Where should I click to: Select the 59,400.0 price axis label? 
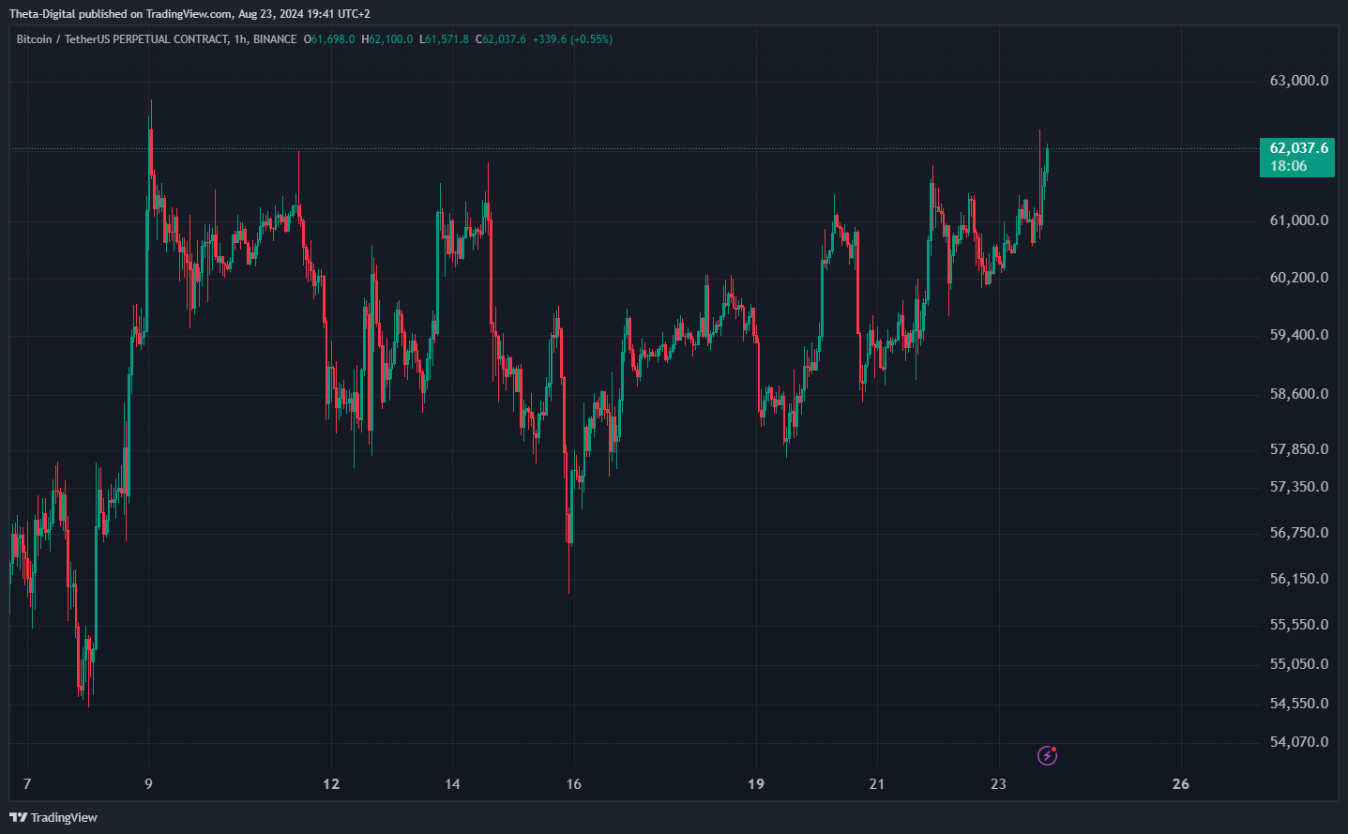(x=1299, y=335)
